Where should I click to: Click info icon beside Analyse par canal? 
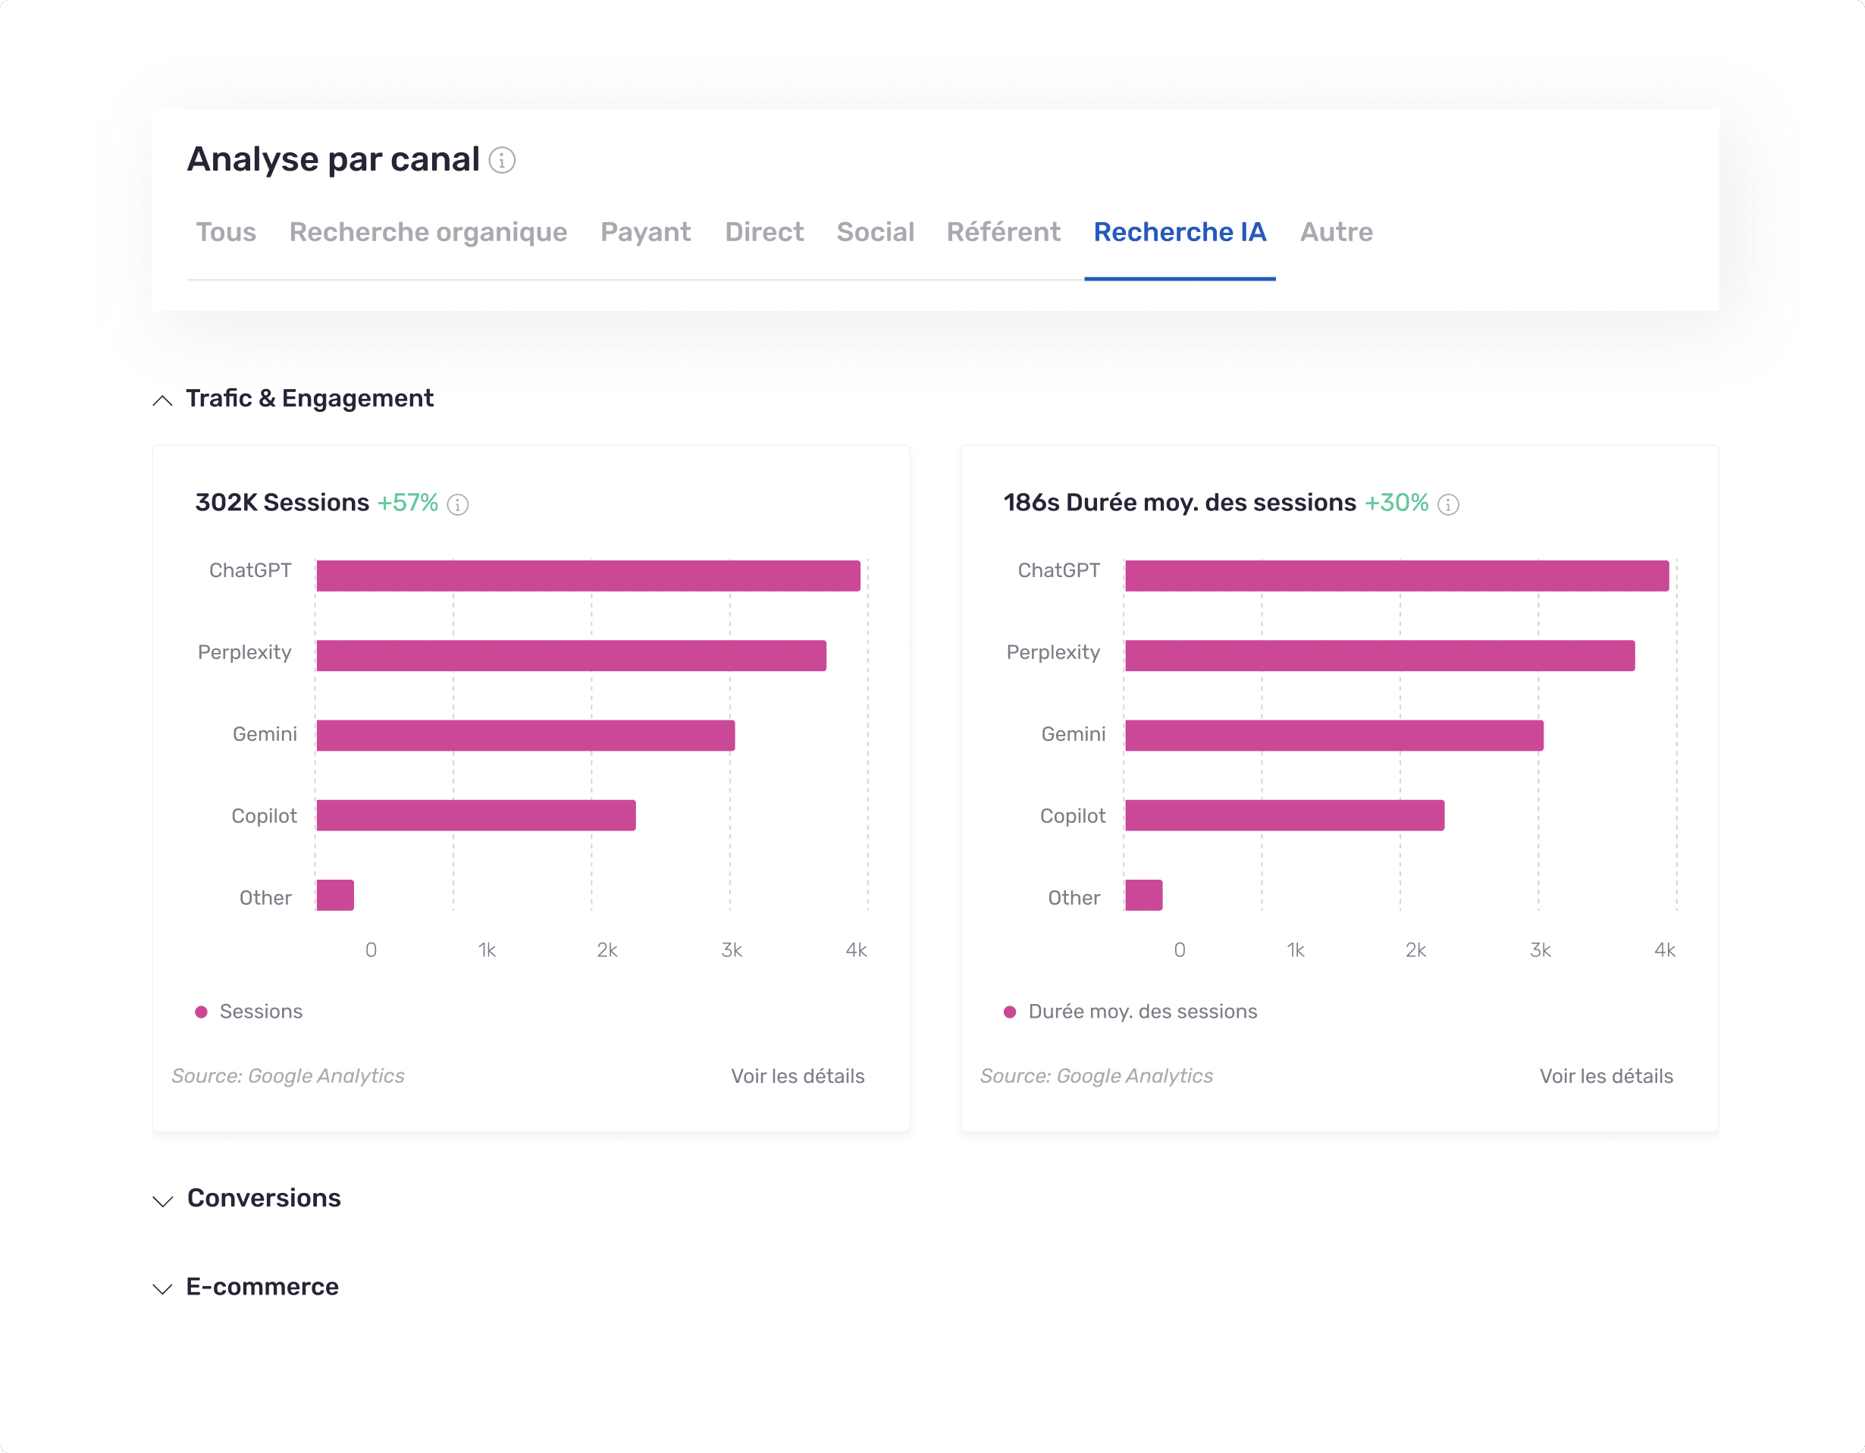[502, 160]
